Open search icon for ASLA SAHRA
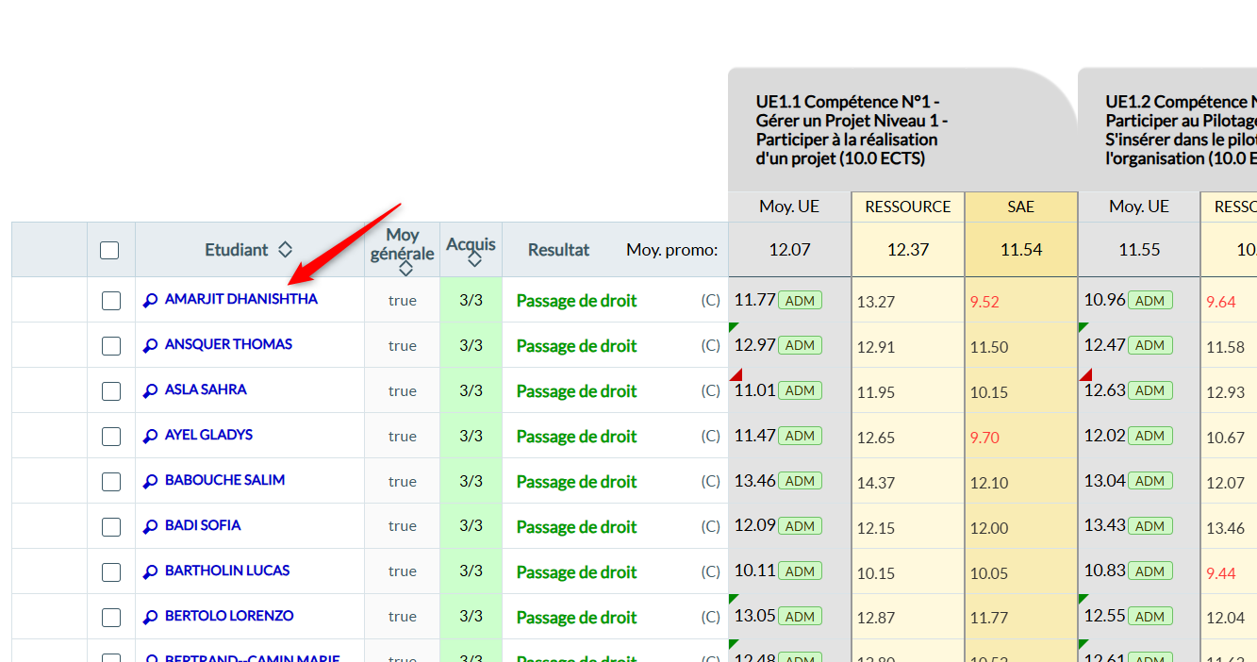 click(x=150, y=391)
